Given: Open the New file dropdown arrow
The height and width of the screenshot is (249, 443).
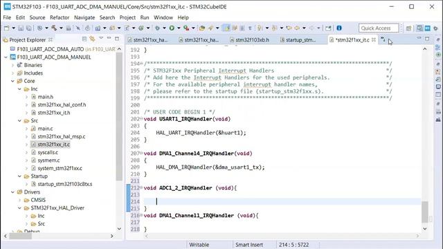Looking at the screenshot, I should coord(13,28).
